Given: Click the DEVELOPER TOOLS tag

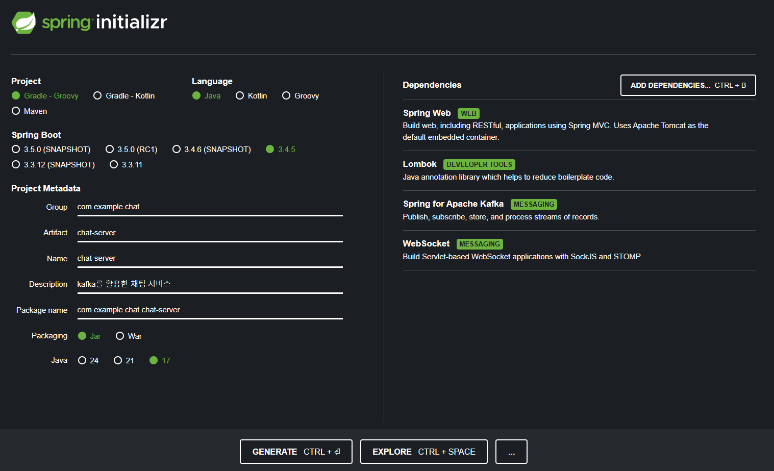Looking at the screenshot, I should tap(479, 165).
